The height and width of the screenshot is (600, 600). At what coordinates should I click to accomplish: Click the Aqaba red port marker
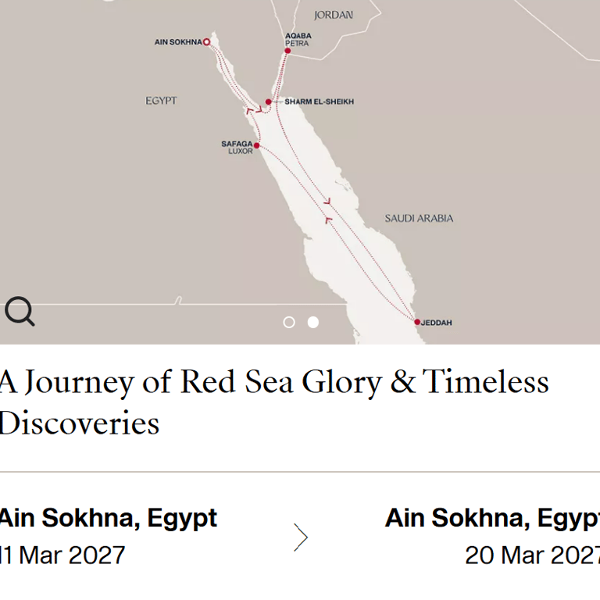287,51
